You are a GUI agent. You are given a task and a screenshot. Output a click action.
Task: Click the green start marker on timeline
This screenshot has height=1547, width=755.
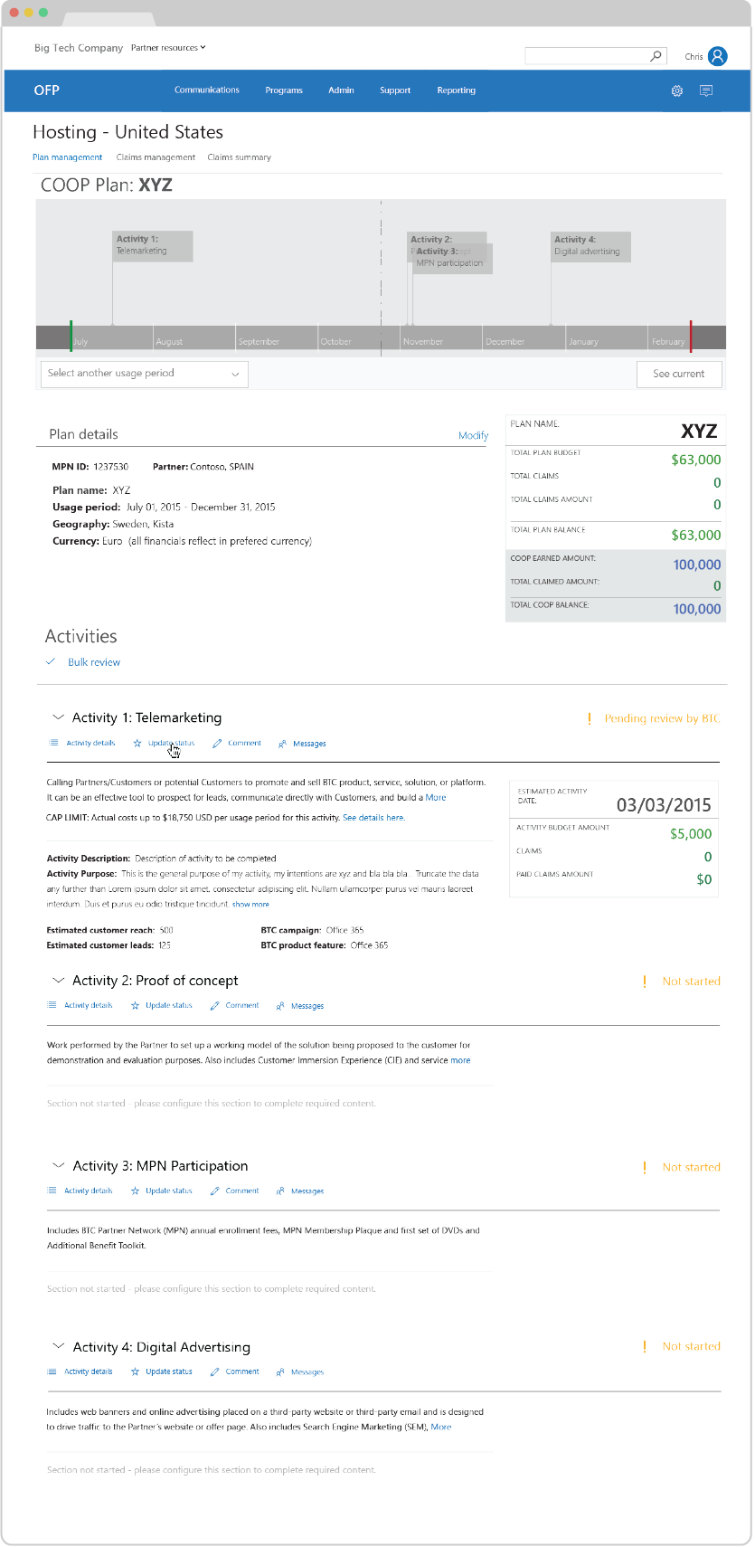point(71,336)
